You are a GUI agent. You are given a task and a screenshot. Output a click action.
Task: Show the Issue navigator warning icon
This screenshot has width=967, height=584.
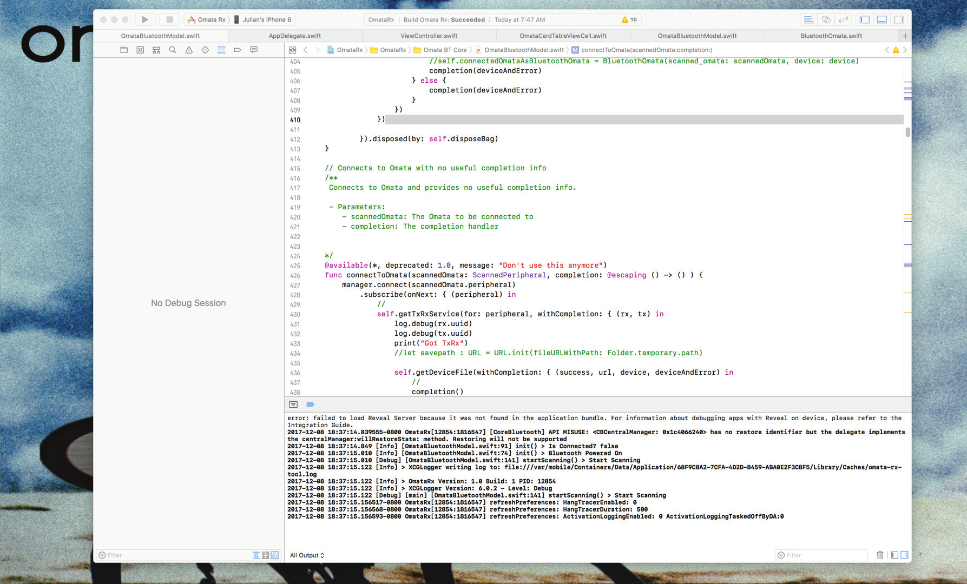point(189,50)
